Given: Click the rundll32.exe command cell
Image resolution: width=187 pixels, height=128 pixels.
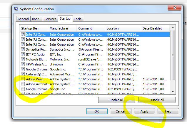Looking at the screenshot, I should coord(90,59).
